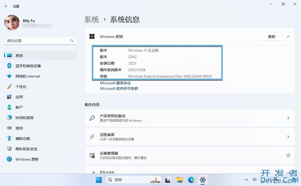
Task: Click the accessibility figure icon
Action: [x=9, y=138]
